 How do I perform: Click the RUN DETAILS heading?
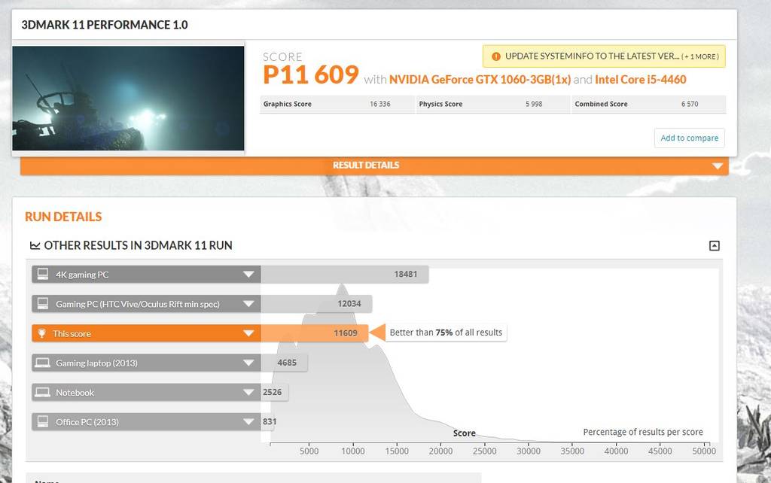click(x=63, y=217)
